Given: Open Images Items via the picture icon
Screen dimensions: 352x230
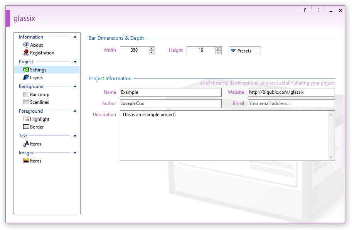Looking at the screenshot, I should point(26,161).
